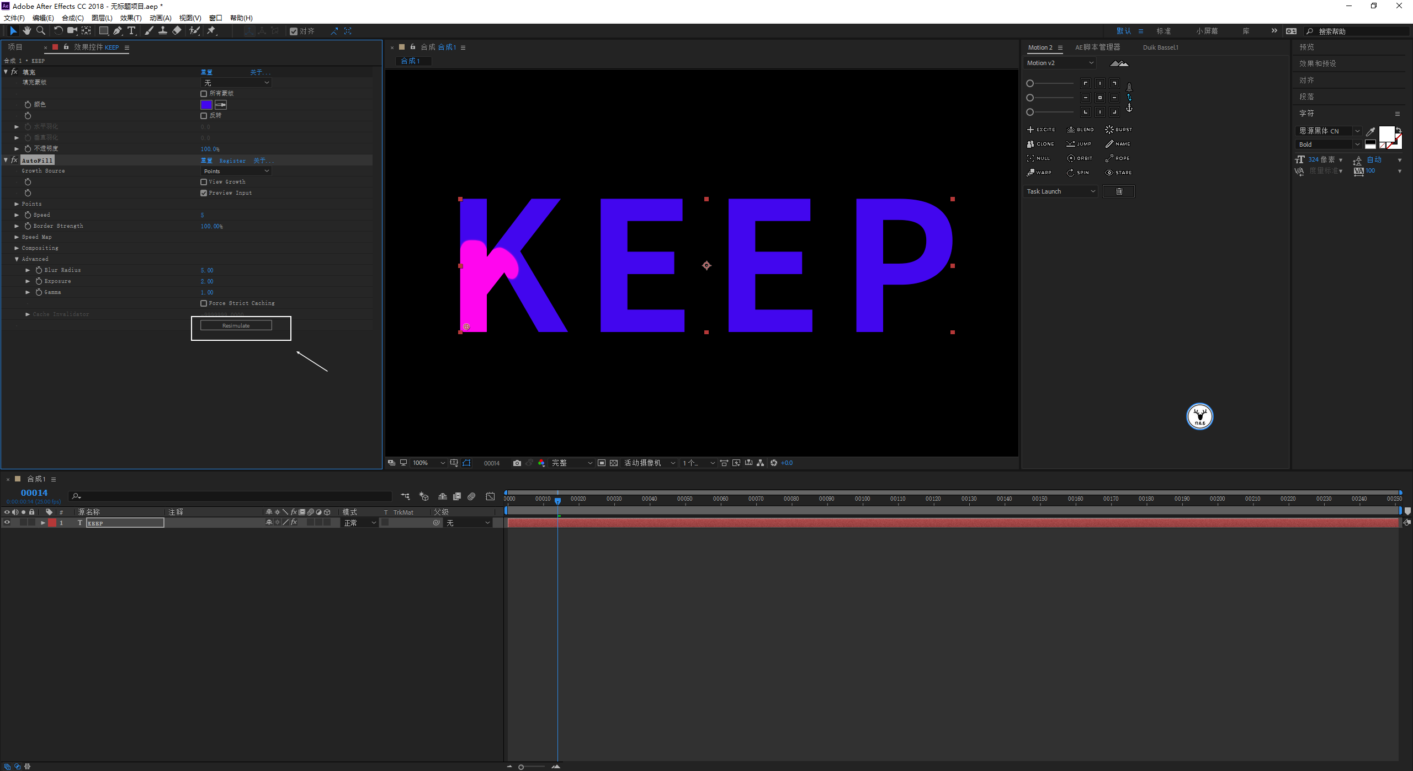Image resolution: width=1413 pixels, height=771 pixels.
Task: Select the Hand tool
Action: click(26, 31)
